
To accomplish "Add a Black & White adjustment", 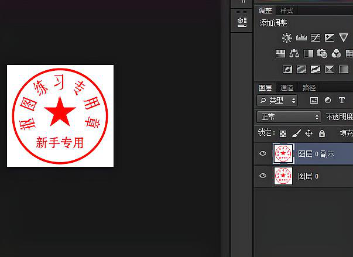I will coord(309,53).
